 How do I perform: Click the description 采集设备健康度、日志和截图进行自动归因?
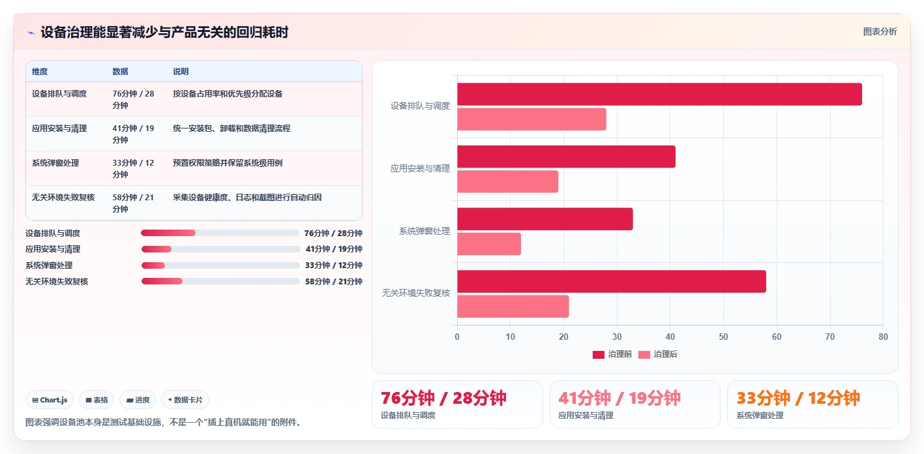[247, 198]
